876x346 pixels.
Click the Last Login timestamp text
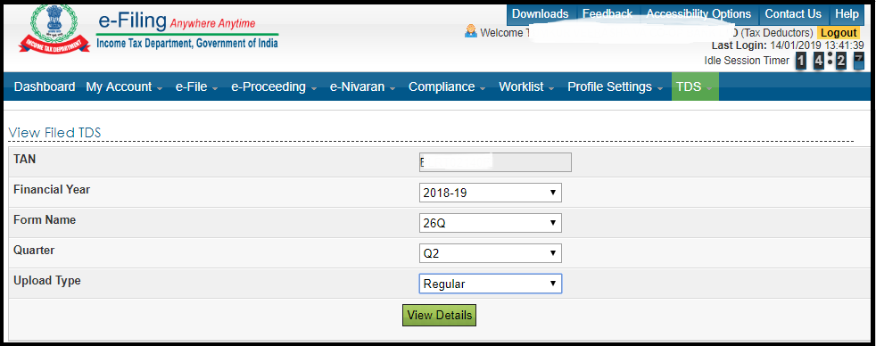tap(788, 45)
